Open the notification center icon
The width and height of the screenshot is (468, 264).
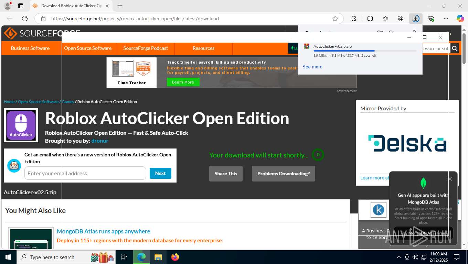[x=457, y=257]
